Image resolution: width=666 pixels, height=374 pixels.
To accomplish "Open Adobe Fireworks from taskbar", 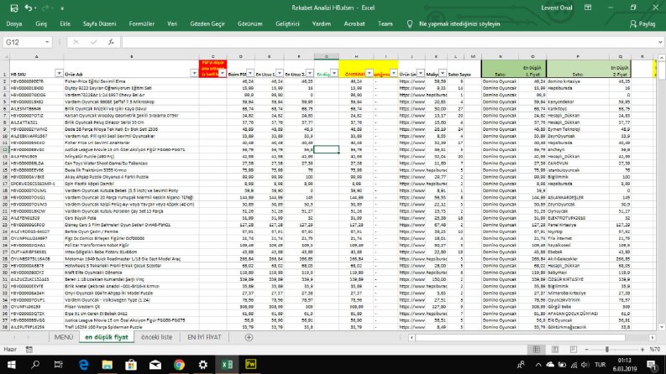I will 250,365.
